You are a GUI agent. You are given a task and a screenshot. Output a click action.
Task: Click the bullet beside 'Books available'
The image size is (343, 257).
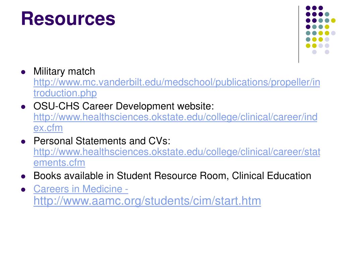tap(23, 176)
